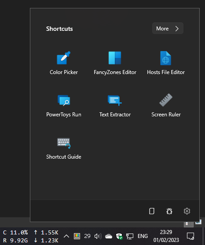This screenshot has height=245, width=205.
Task: Open the documentation page icon in the flyout footer
Action: point(152,211)
